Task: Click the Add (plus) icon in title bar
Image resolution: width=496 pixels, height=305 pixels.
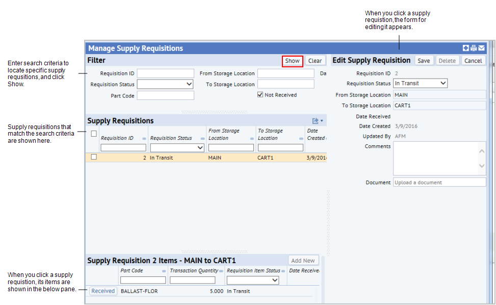Action: point(465,47)
